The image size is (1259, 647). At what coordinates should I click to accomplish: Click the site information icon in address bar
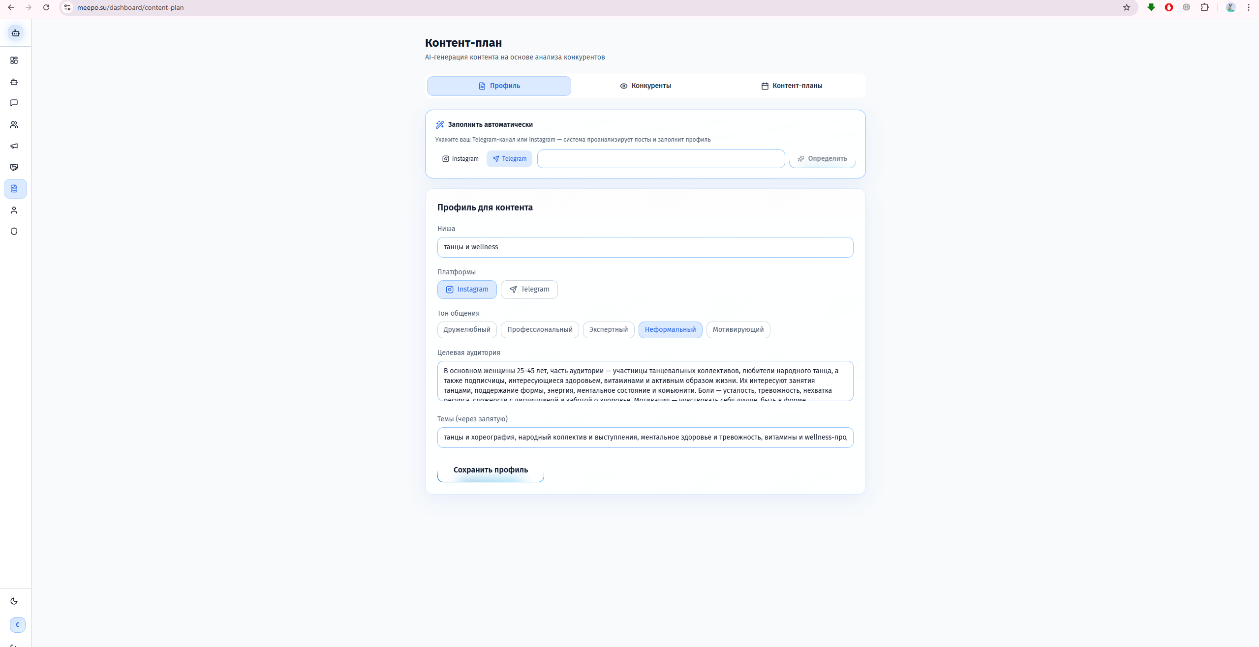pyautogui.click(x=67, y=7)
